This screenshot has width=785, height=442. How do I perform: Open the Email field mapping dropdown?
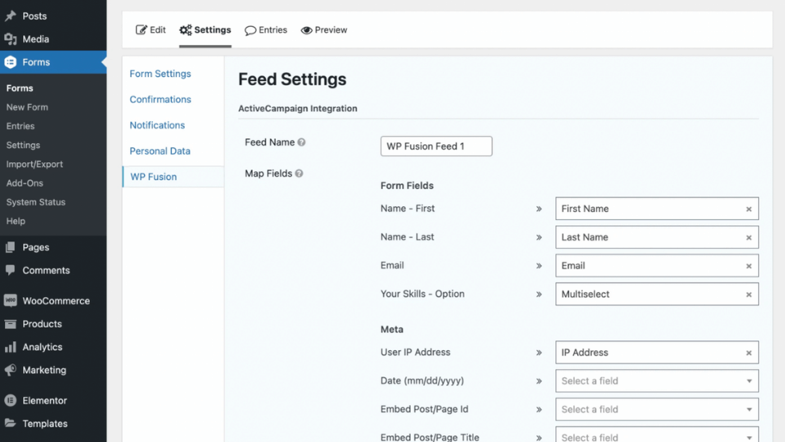(657, 265)
